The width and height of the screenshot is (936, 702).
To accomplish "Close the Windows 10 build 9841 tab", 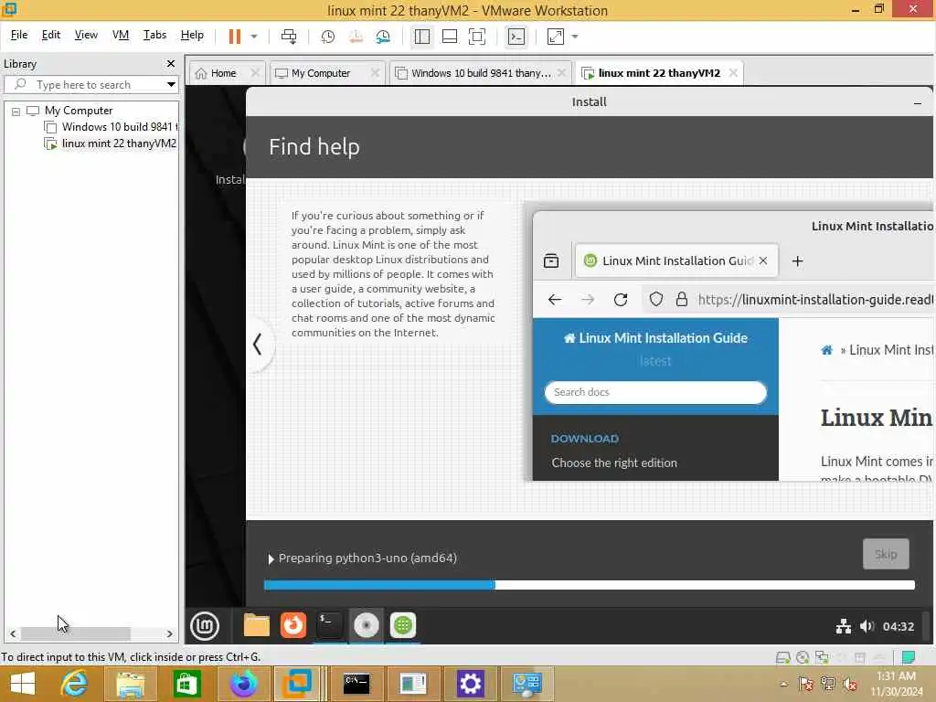I will tap(561, 73).
